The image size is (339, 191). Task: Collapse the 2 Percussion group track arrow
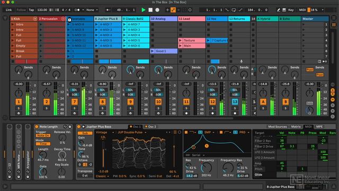click(x=63, y=19)
